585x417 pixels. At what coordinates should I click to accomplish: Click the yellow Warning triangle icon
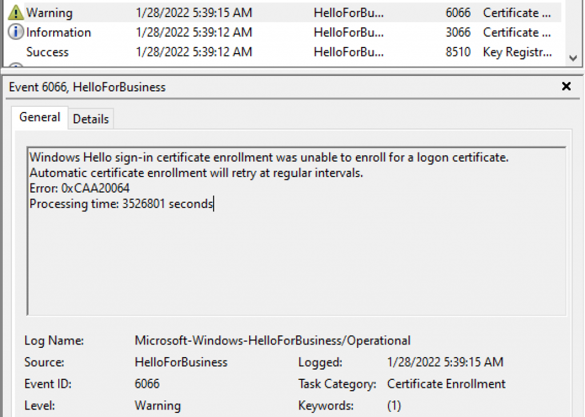(15, 13)
